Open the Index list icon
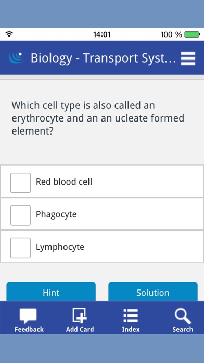The image size is (204, 363). (131, 316)
